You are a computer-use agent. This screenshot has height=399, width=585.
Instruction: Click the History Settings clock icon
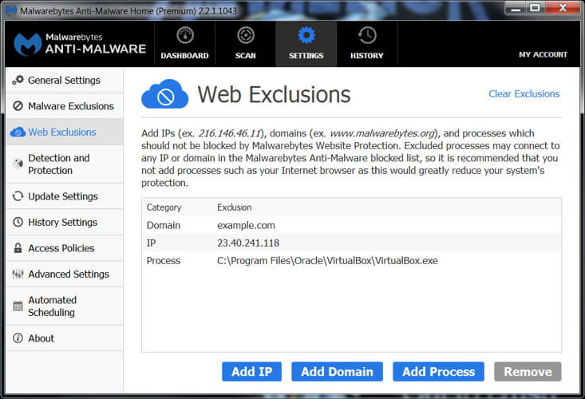click(x=18, y=222)
